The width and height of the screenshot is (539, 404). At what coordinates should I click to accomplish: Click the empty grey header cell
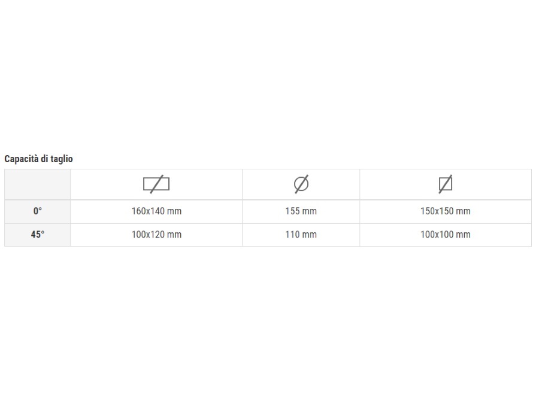pos(38,184)
